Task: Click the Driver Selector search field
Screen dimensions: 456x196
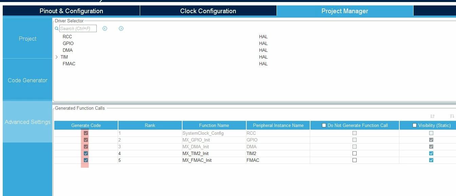Action: (78, 28)
